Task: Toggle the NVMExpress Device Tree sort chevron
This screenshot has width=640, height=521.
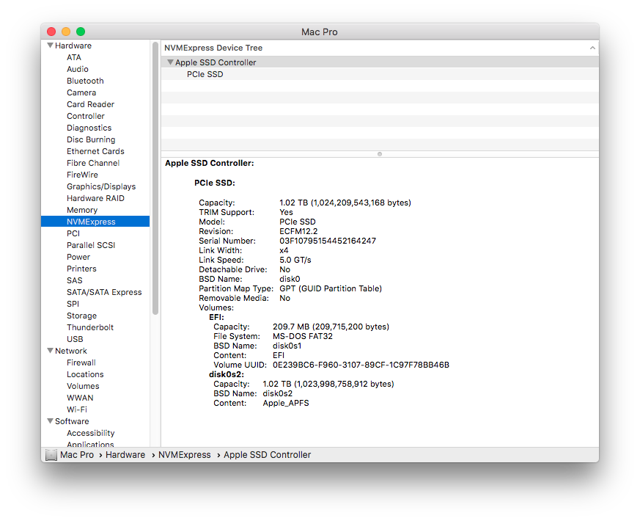Action: pos(592,48)
